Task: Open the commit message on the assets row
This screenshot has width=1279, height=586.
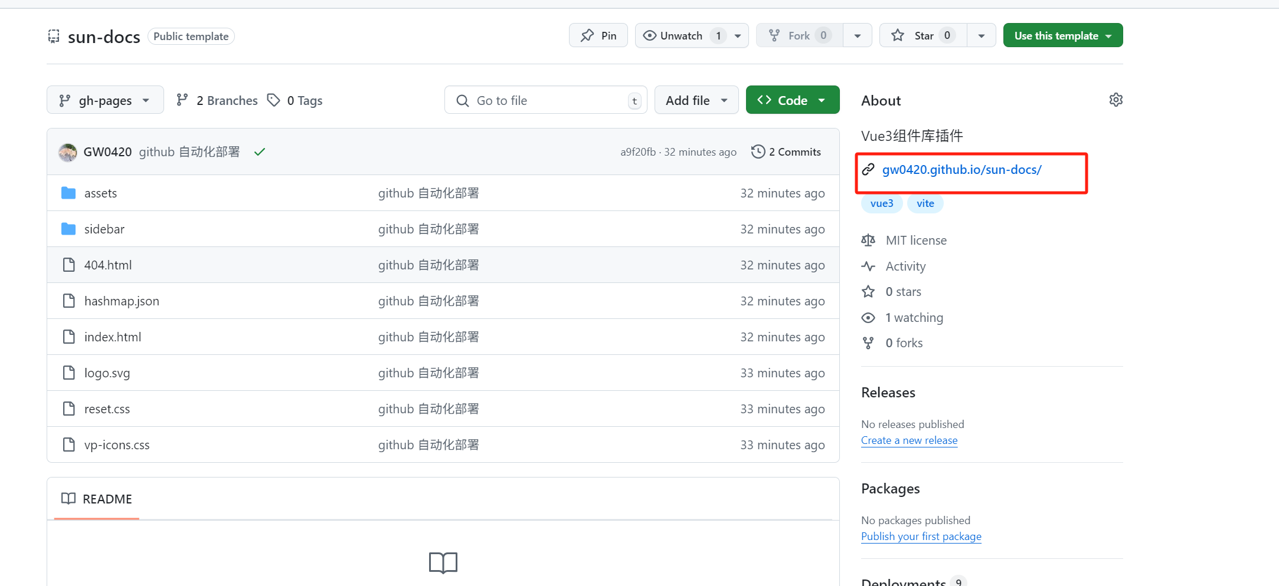Action: point(428,193)
